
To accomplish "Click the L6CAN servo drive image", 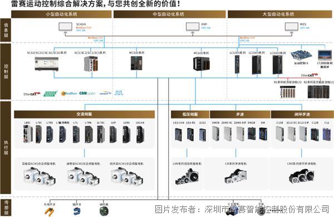I will pos(140,135).
